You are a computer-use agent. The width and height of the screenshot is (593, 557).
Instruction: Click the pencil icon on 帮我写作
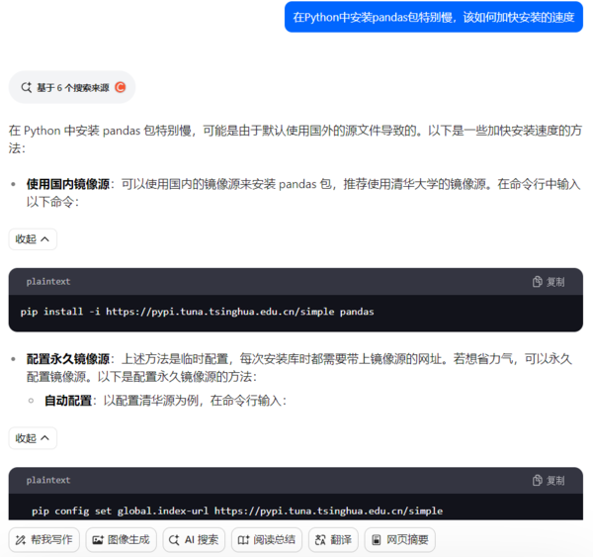[x=21, y=540]
